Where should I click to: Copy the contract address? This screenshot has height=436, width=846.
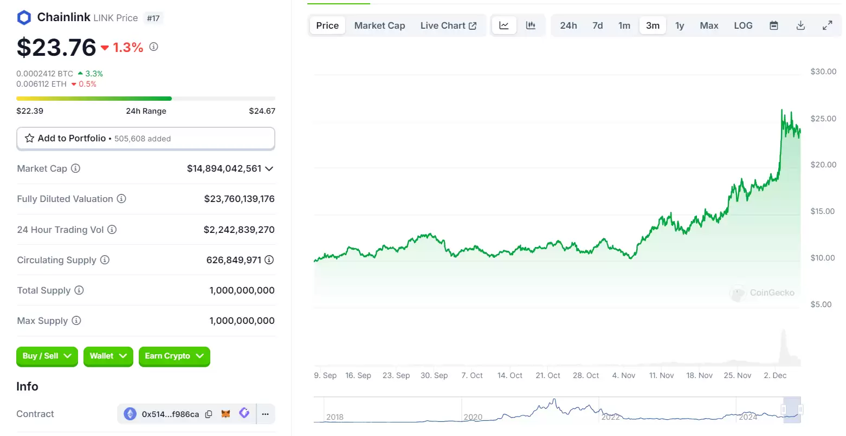tap(209, 414)
